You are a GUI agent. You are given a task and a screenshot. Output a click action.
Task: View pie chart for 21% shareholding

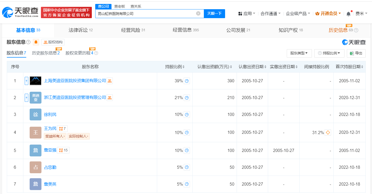point(187,98)
